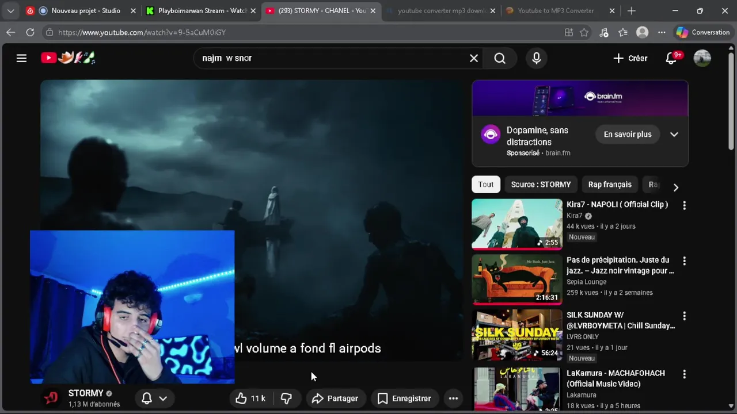Open more actions menu under video
This screenshot has height=414, width=737.
point(453,398)
